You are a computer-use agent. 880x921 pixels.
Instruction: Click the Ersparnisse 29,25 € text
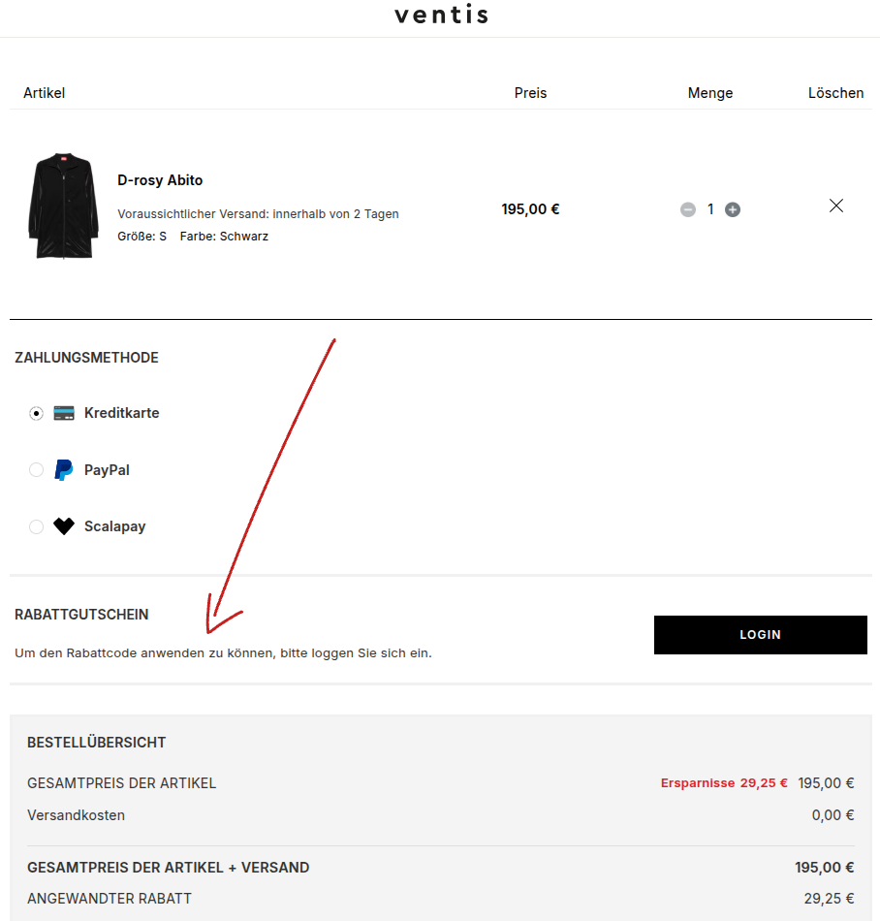[724, 783]
